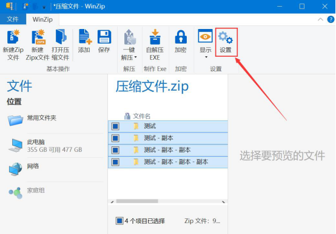Create self-extracting EXE (自解压EXE)
Viewport: 336px width, 234px height.
[x=155, y=37]
